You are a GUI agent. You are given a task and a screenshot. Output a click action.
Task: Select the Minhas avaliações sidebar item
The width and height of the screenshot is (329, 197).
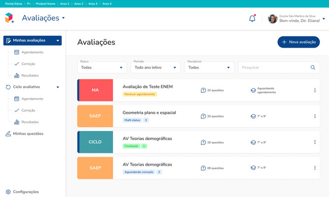point(33,40)
